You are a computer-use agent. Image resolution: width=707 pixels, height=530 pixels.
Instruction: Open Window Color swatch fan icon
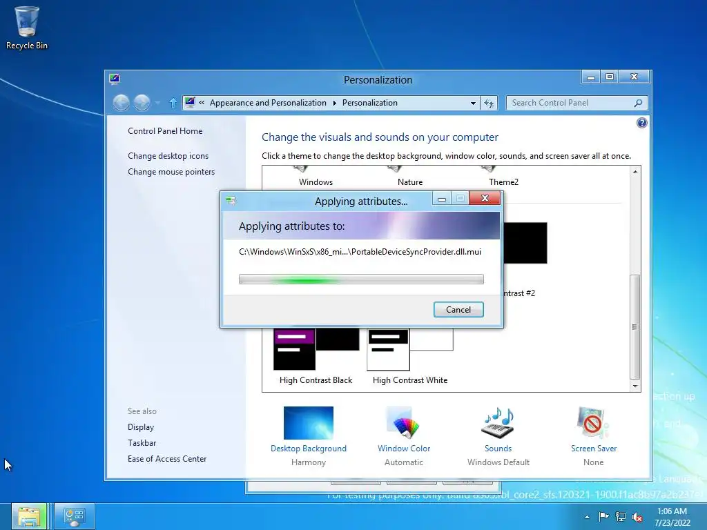point(404,423)
